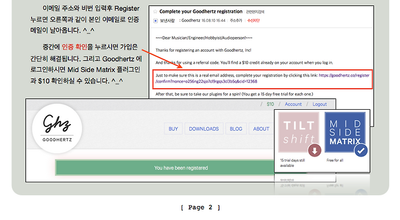This screenshot has width=400, height=220.
Task: Click the Page 2 label
Action: pyautogui.click(x=200, y=207)
